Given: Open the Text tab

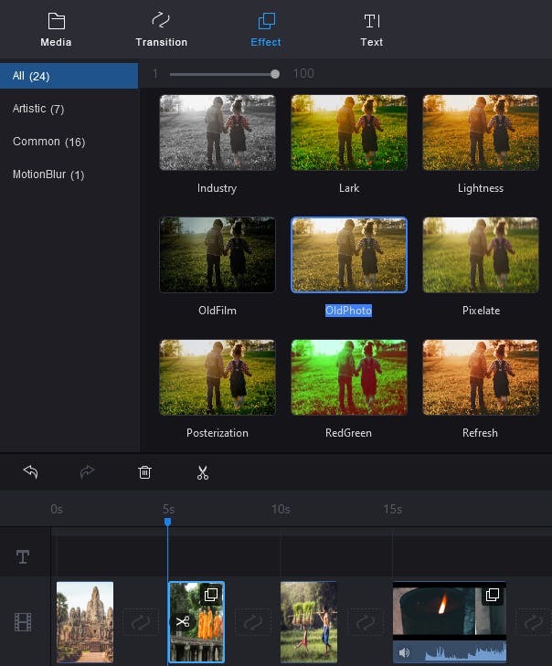Looking at the screenshot, I should tap(371, 30).
